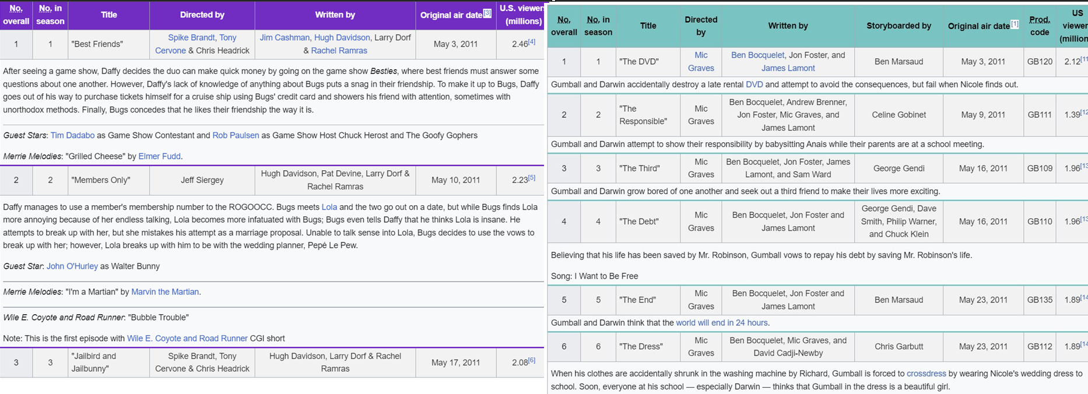The image size is (1088, 394).
Task: Open the Hugh Davidson link in Best Friends row
Action: [x=342, y=37]
